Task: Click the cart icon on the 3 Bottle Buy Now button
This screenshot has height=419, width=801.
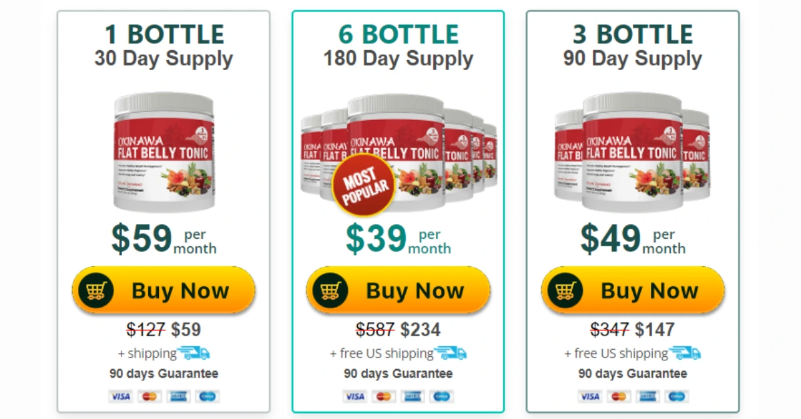Action: tap(565, 291)
